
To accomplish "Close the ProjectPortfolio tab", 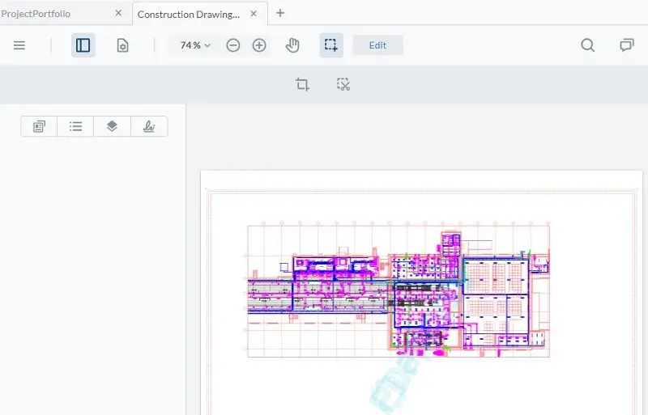I will (118, 13).
